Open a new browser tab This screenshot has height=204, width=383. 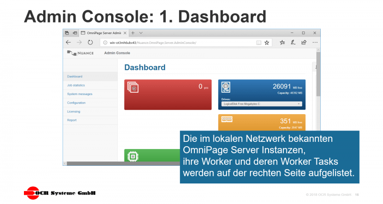[133, 32]
